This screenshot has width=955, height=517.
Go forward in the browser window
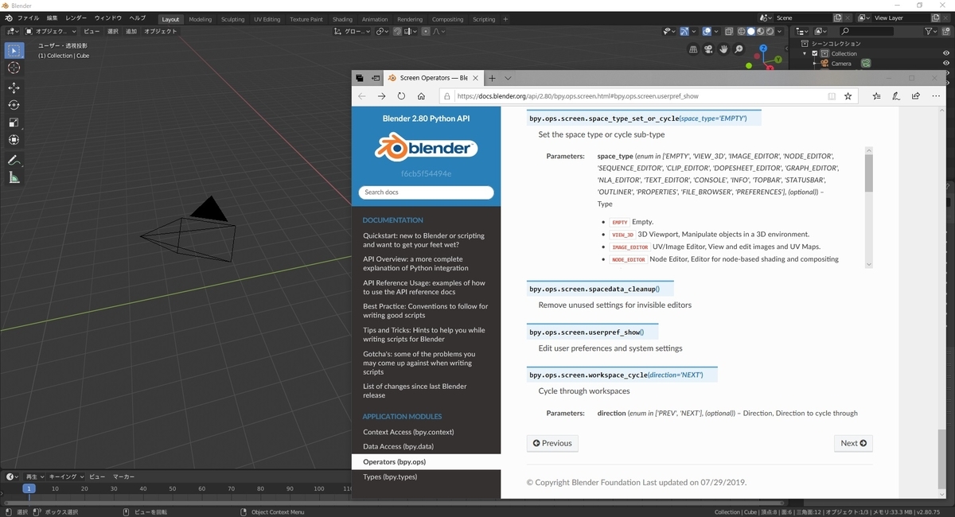[x=381, y=95]
